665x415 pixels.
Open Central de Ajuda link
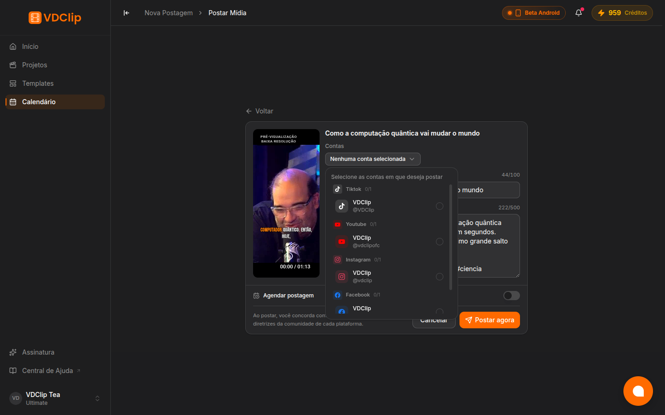pos(55,371)
